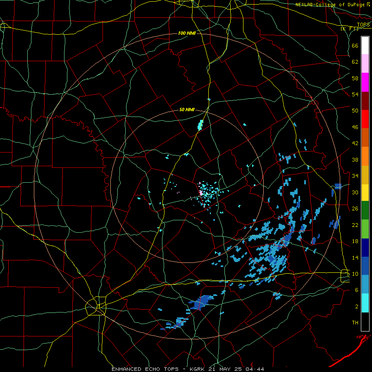Image resolution: width=372 pixels, height=372 pixels.
Task: Click the legend value 10
Action: (355, 274)
